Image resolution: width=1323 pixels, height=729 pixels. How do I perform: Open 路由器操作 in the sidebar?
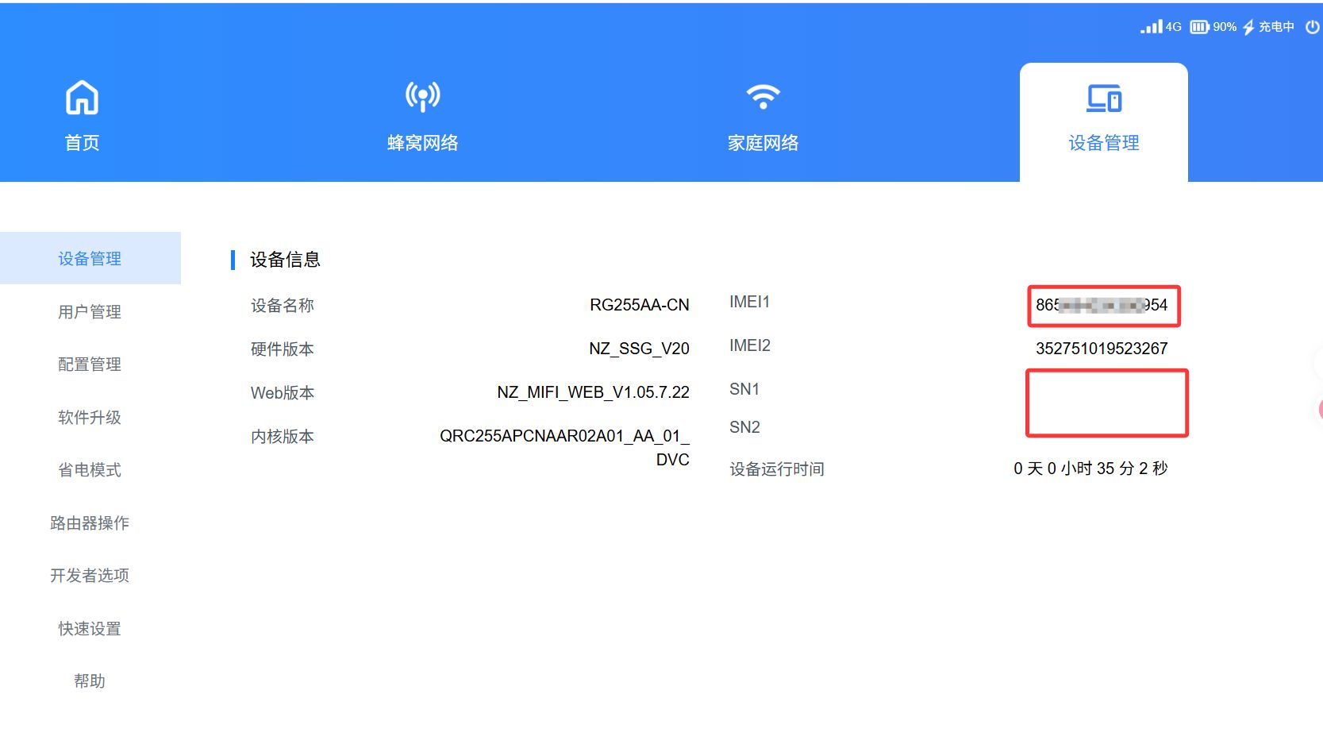coord(90,523)
